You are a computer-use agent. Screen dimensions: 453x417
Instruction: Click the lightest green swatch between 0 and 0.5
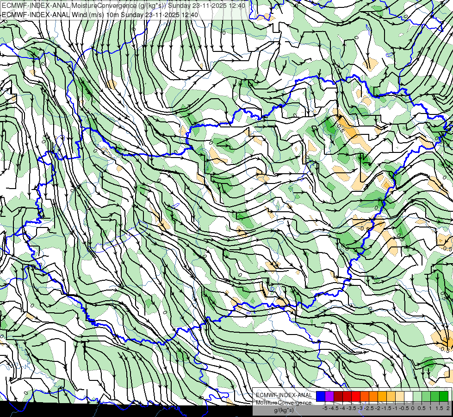coord(417,397)
